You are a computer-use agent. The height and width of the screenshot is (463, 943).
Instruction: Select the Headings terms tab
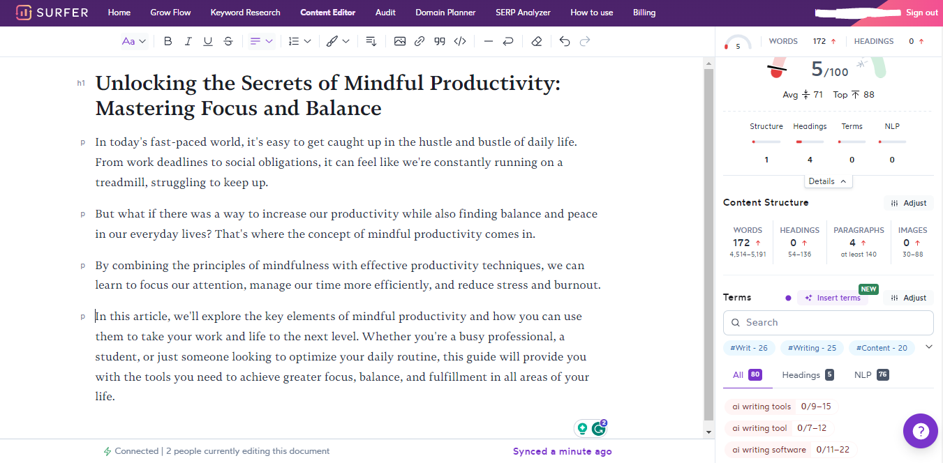(x=808, y=375)
